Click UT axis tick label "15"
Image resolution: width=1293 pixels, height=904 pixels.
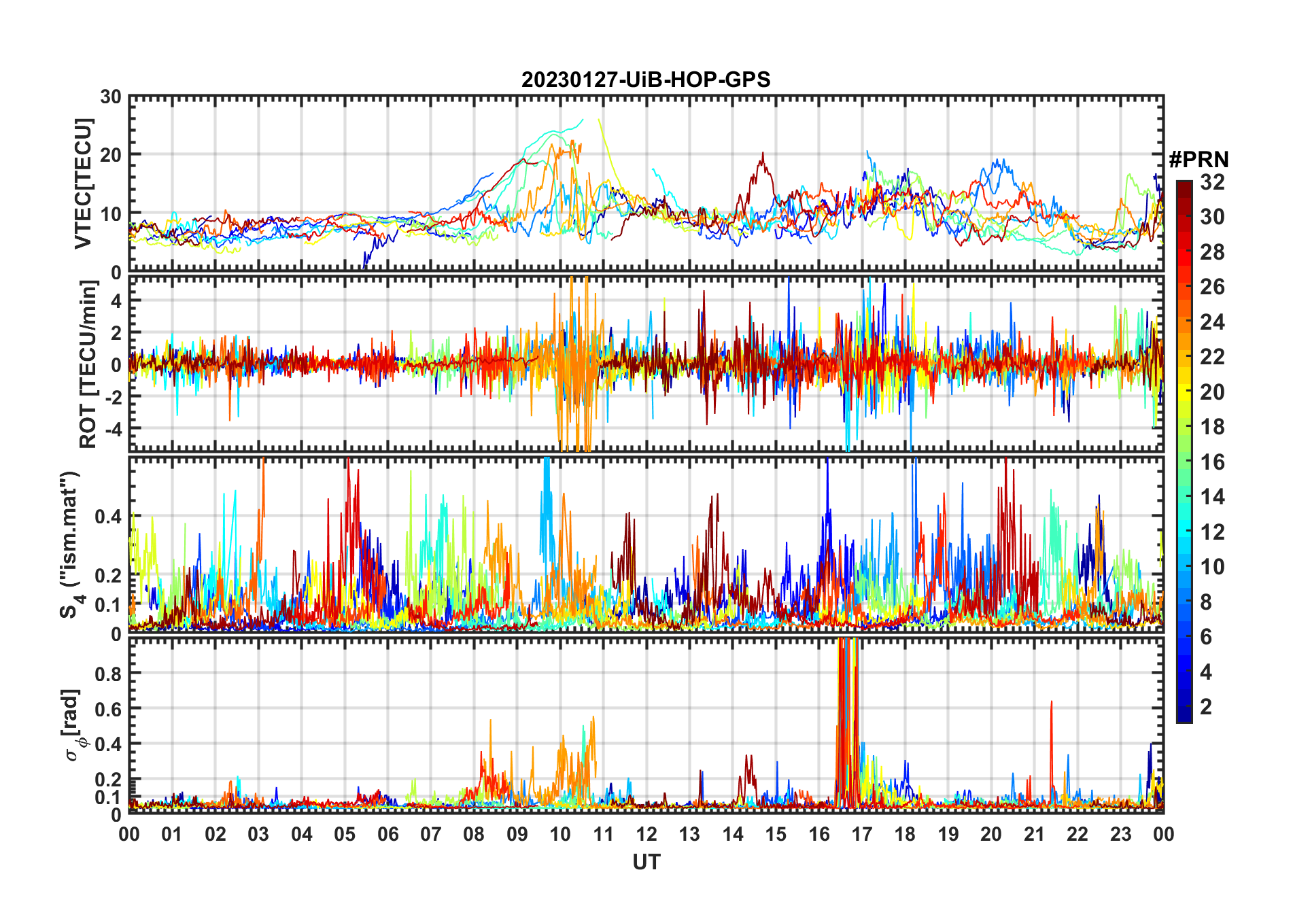click(x=776, y=834)
